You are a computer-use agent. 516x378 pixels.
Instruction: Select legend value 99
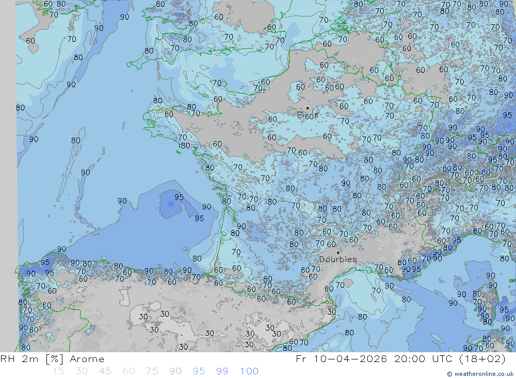click(222, 371)
